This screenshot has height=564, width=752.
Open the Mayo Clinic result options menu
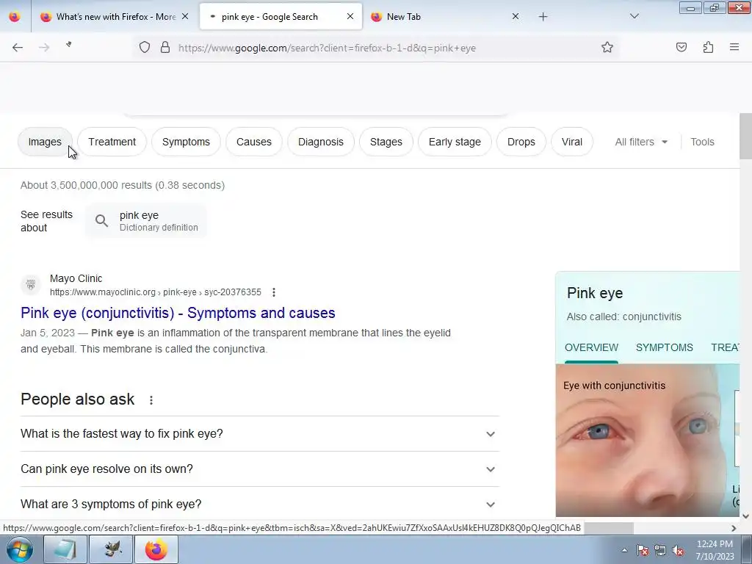[273, 292]
